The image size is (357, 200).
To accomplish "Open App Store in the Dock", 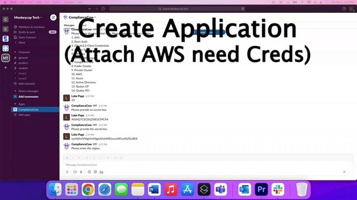I will click(x=187, y=189).
